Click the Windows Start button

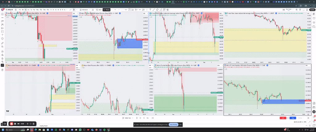click(2, 130)
